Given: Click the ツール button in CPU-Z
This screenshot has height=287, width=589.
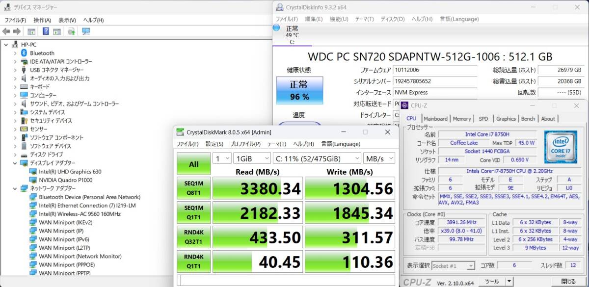Looking at the screenshot, I should tap(492, 281).
